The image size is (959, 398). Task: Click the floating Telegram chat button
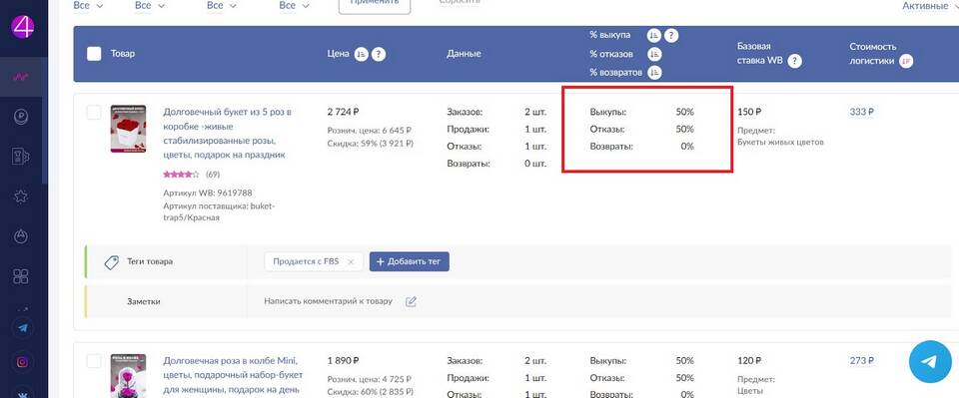930,362
